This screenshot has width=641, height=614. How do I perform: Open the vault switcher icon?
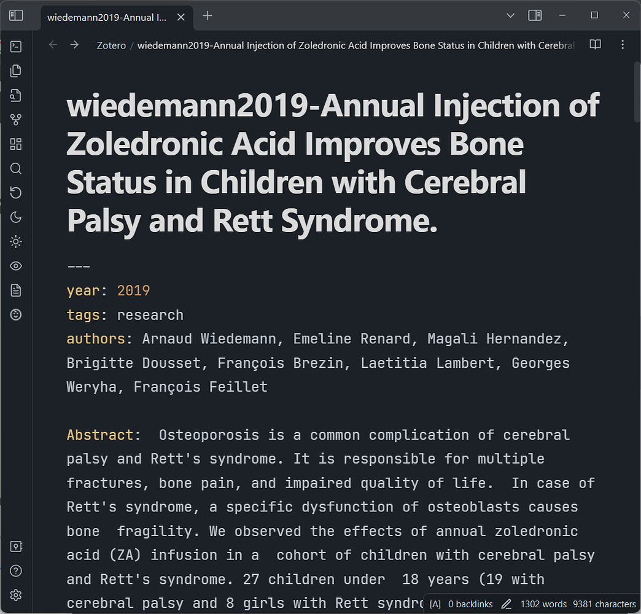point(16,546)
